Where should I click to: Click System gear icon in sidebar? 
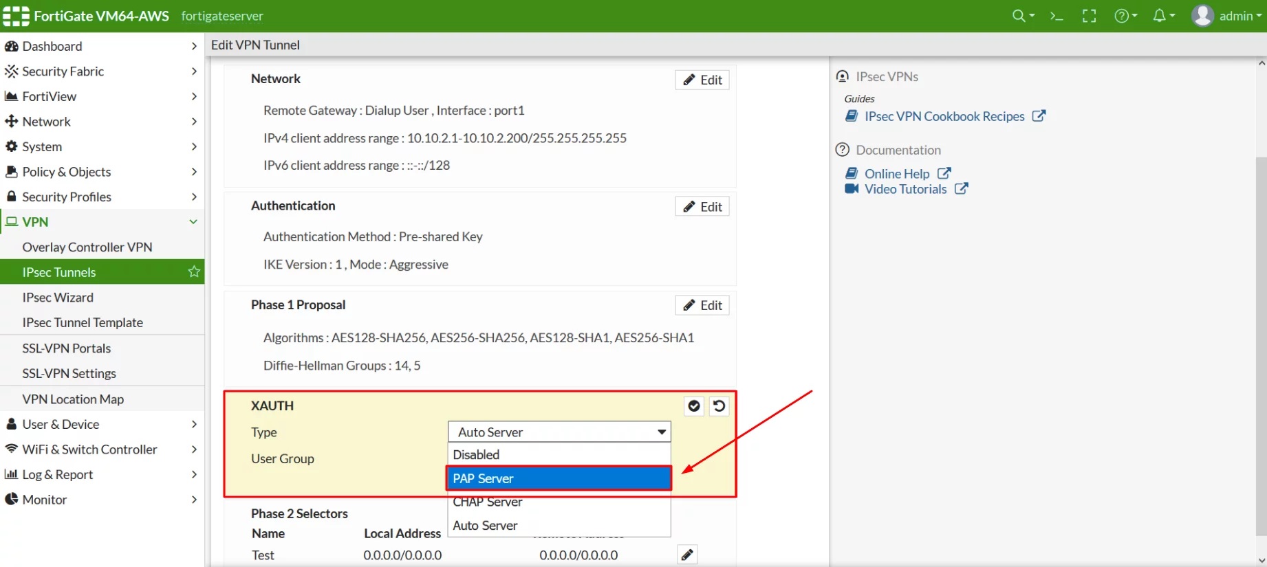point(11,146)
